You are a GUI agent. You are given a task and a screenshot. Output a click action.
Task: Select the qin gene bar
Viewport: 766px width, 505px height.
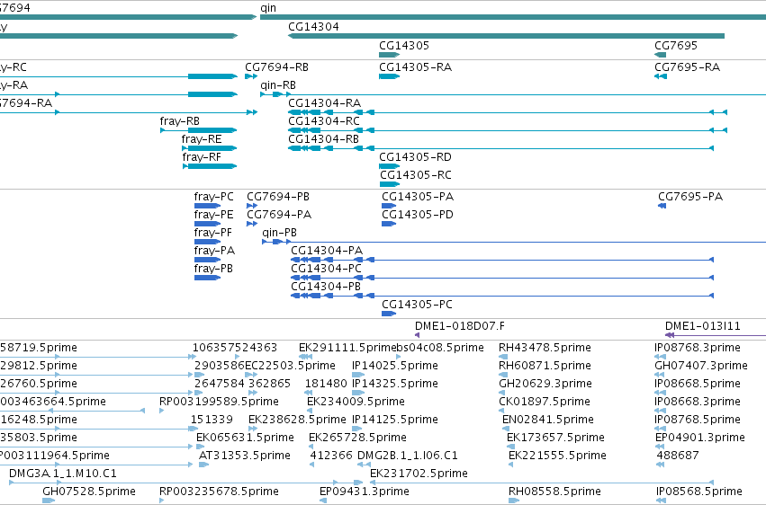coord(513,17)
